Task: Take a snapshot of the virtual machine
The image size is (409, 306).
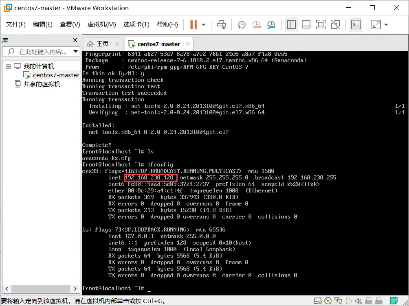Action: coord(241,25)
